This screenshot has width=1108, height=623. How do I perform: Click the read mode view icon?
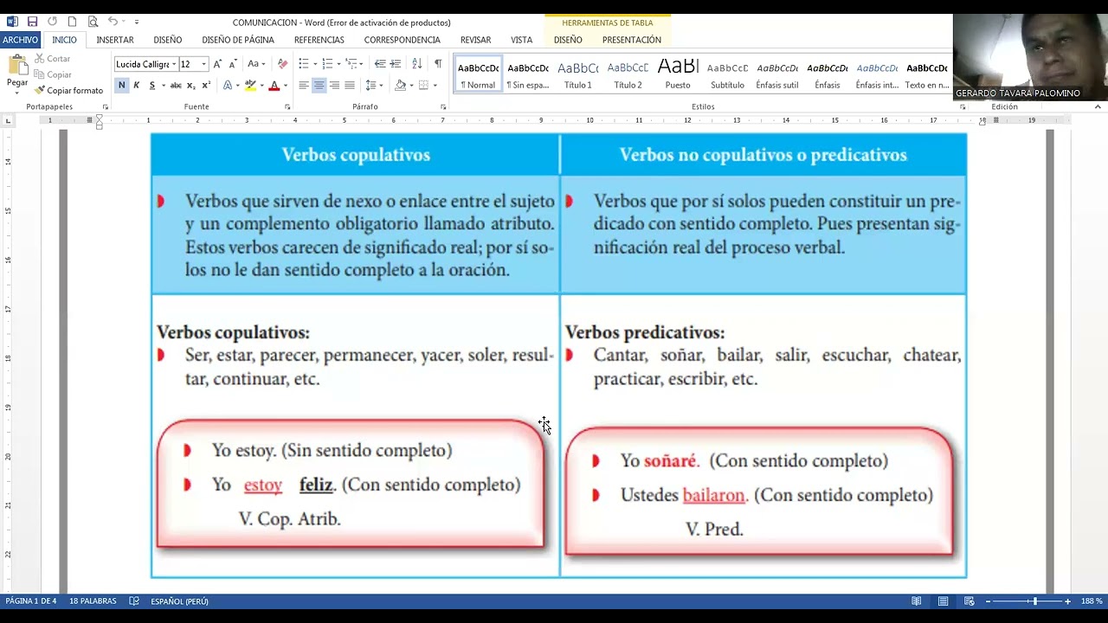[916, 601]
